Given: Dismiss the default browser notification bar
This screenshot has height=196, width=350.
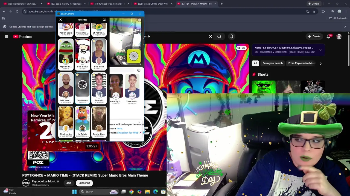Looking at the screenshot, I should coord(345,27).
